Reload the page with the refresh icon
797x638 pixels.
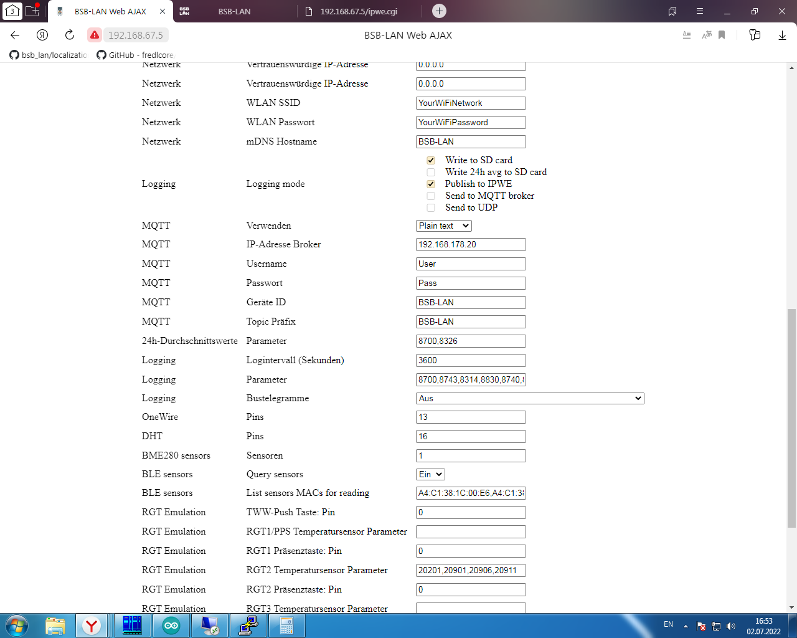point(70,35)
